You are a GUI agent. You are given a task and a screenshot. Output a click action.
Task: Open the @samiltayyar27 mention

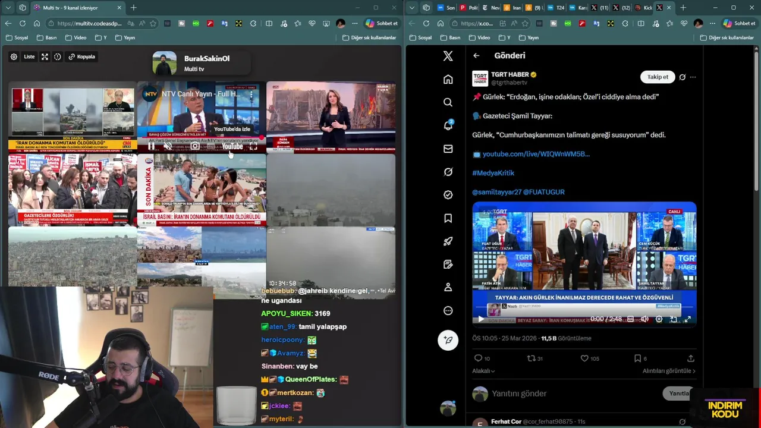pyautogui.click(x=496, y=192)
